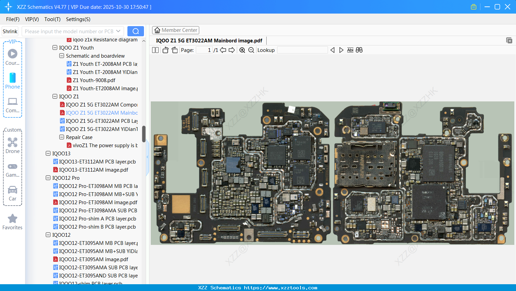Go to the next page with the forward arrow

pyautogui.click(x=231, y=50)
